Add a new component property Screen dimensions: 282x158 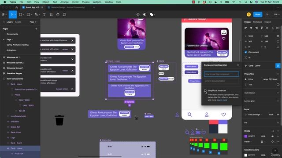pos(278,74)
